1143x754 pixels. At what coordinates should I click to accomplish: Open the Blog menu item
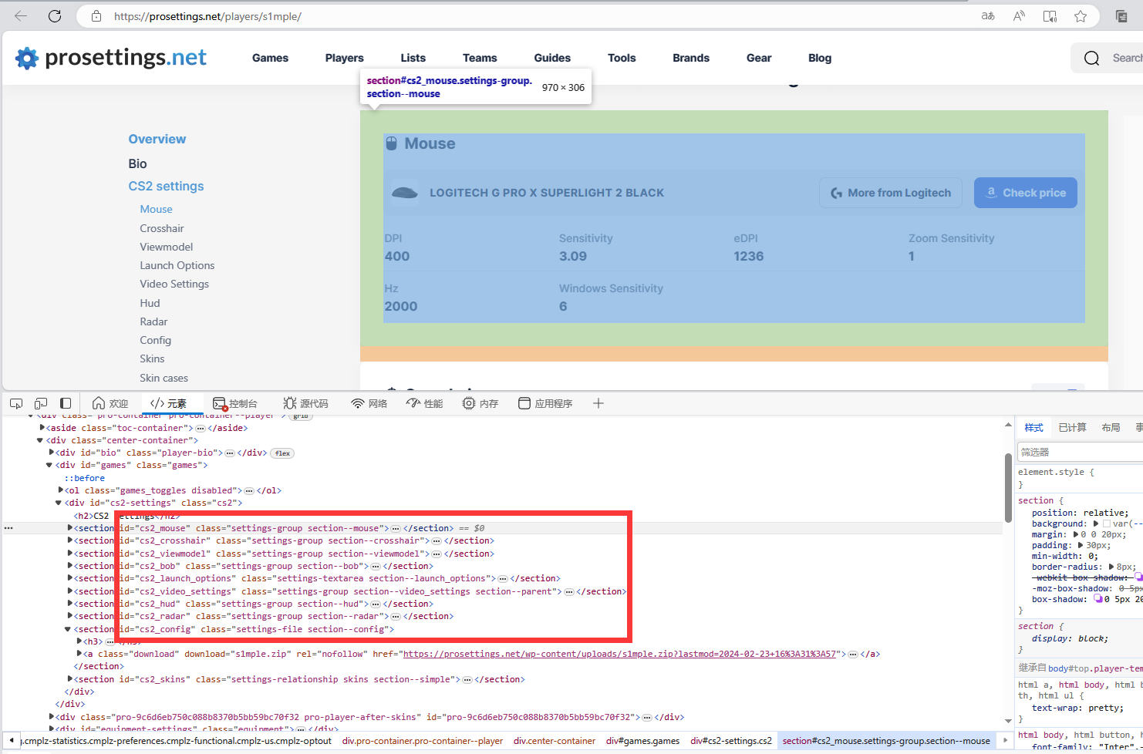click(x=820, y=58)
